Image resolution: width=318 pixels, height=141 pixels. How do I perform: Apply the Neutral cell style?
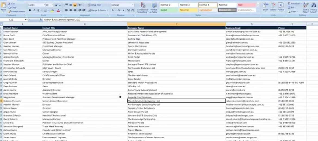[x=188, y=10]
